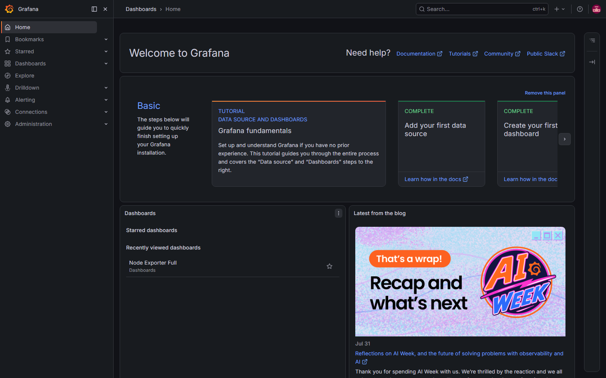Click the outline list icon in right rail
The height and width of the screenshot is (378, 606).
pyautogui.click(x=592, y=40)
